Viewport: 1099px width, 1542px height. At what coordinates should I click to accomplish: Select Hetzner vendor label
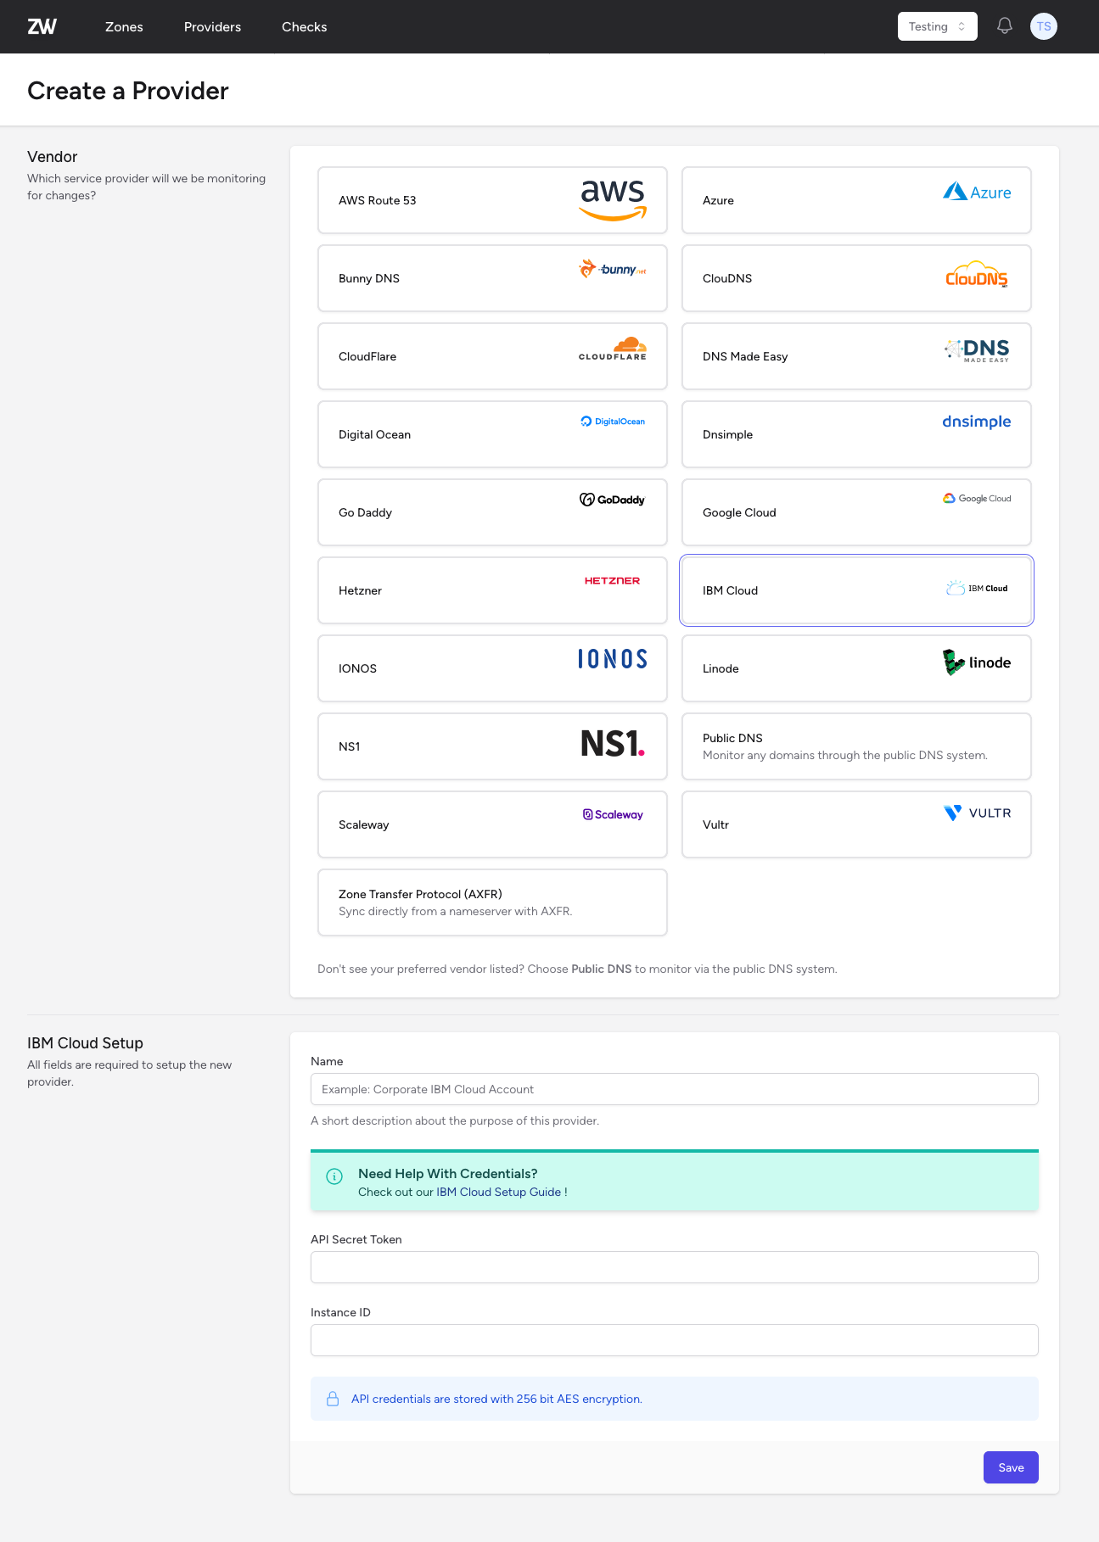coord(360,590)
